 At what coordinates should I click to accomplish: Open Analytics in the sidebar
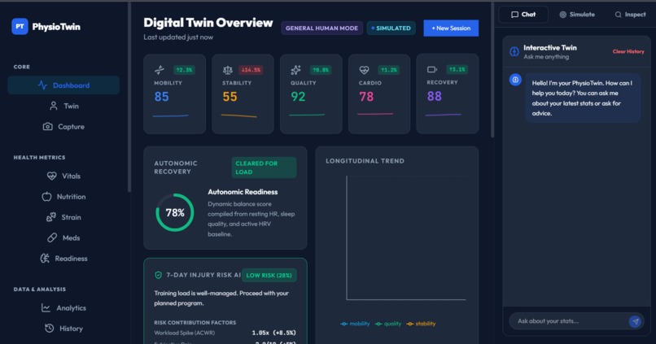(x=63, y=307)
